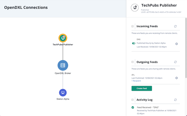Click green check icon for Feed Received
This screenshot has height=116, width=187.
tap(133, 108)
